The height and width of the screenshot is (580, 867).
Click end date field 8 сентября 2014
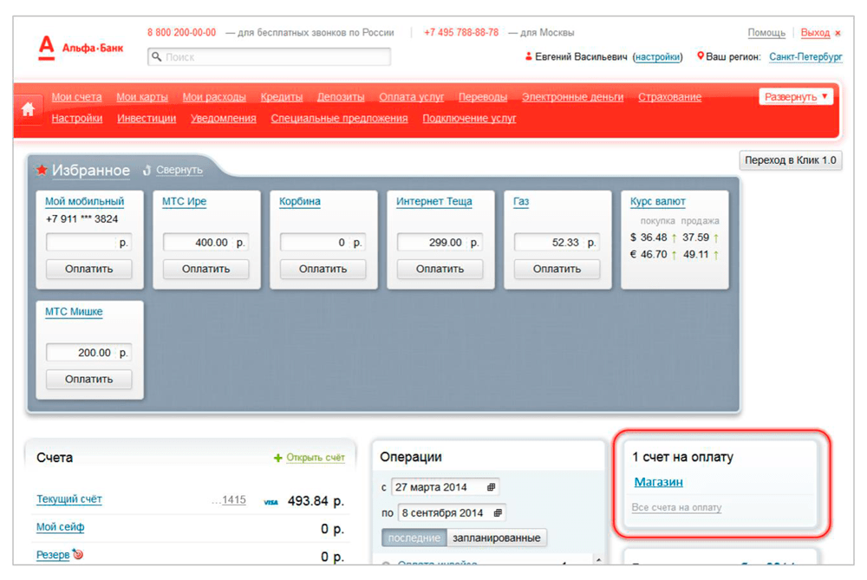click(452, 513)
